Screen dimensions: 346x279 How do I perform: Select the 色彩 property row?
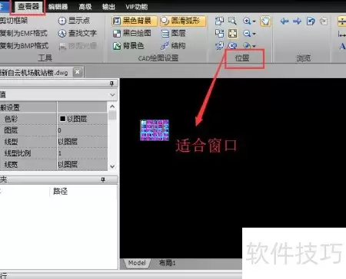[53, 119]
